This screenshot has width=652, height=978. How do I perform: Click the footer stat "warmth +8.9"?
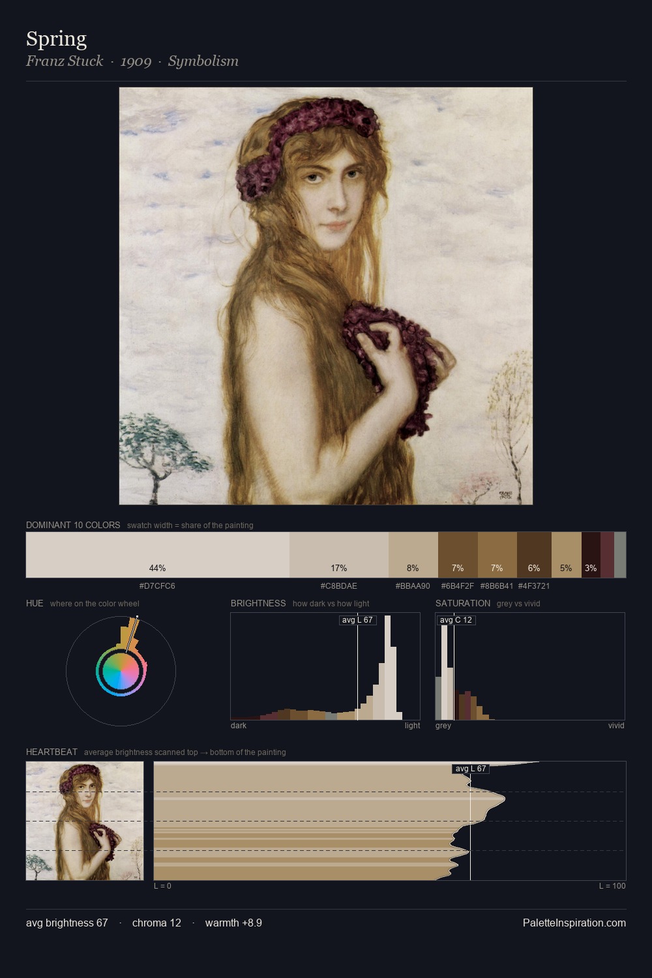(x=233, y=923)
